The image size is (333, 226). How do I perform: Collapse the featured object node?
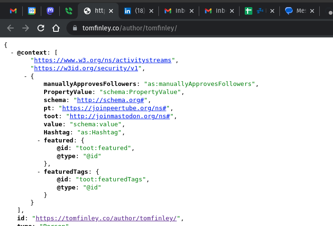pos(39,140)
